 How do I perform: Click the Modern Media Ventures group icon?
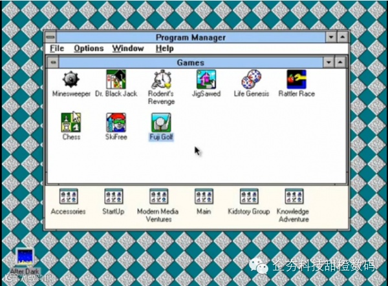pyautogui.click(x=158, y=196)
